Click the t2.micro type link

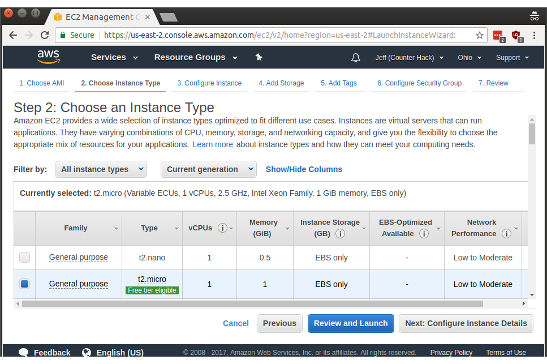coord(152,279)
